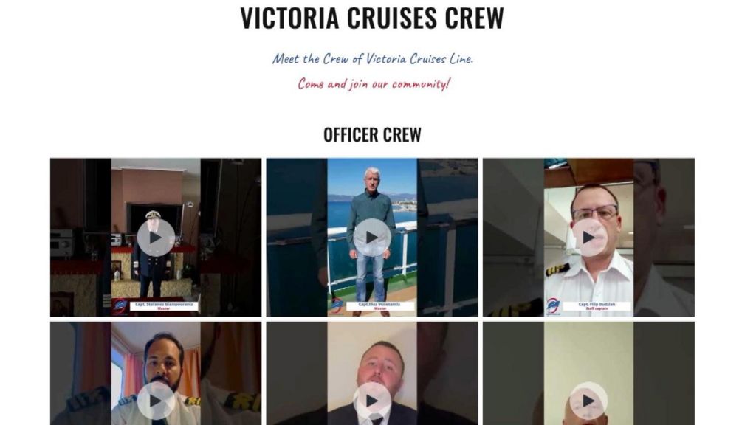
Task: Click the name caption under the gray-haired captain
Action: tap(379, 306)
